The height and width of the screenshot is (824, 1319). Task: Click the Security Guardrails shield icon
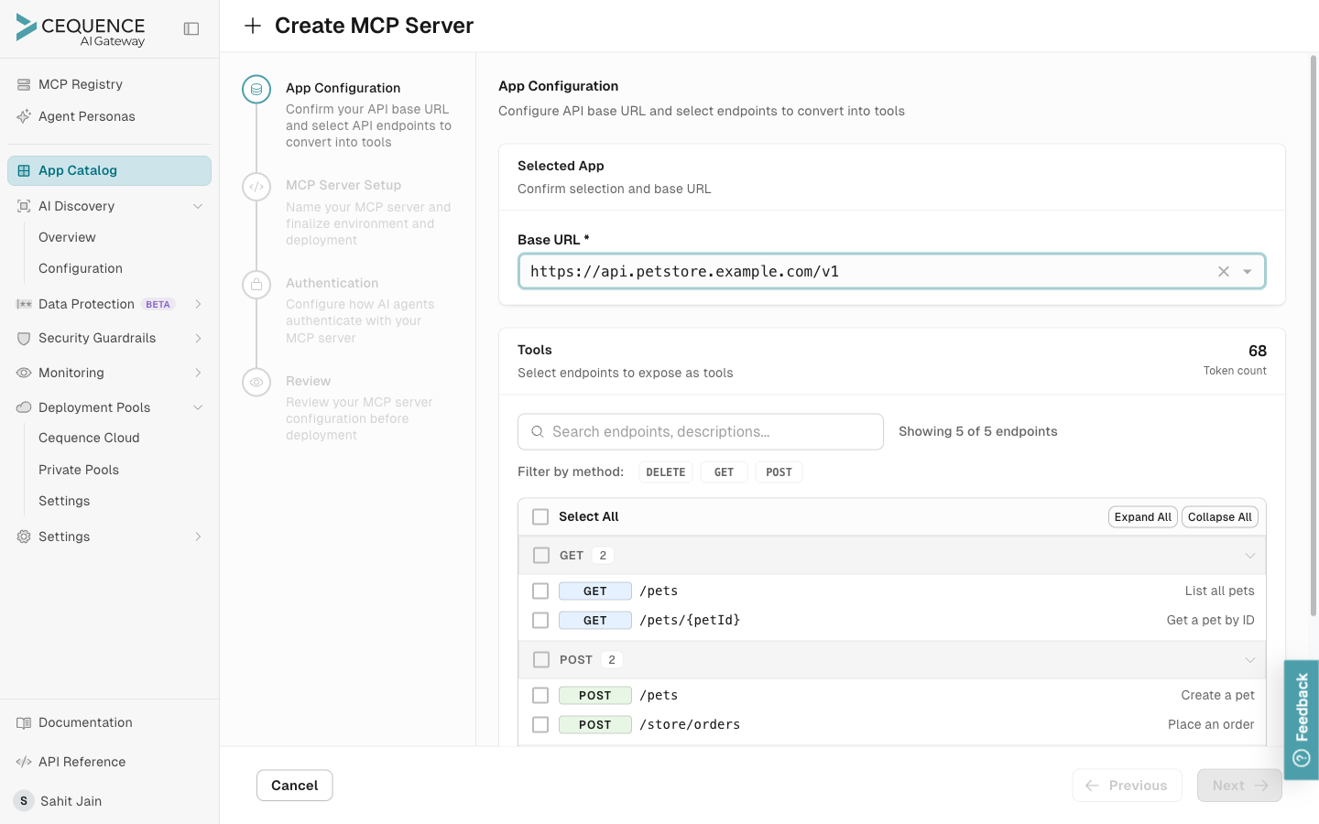pos(24,338)
